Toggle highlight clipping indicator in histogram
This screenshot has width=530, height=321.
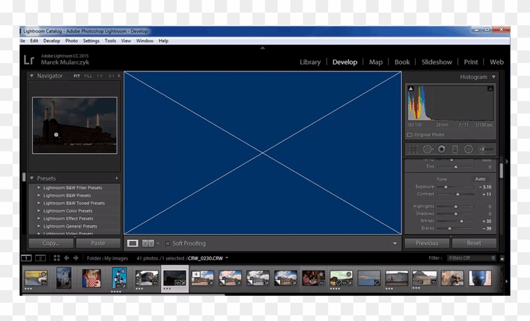(x=490, y=88)
